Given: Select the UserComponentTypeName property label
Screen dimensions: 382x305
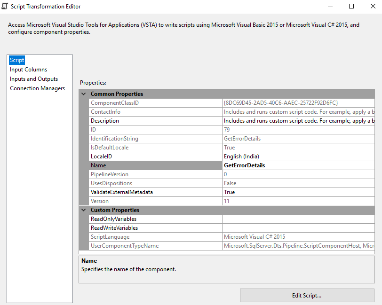Looking at the screenshot, I should point(125,246).
